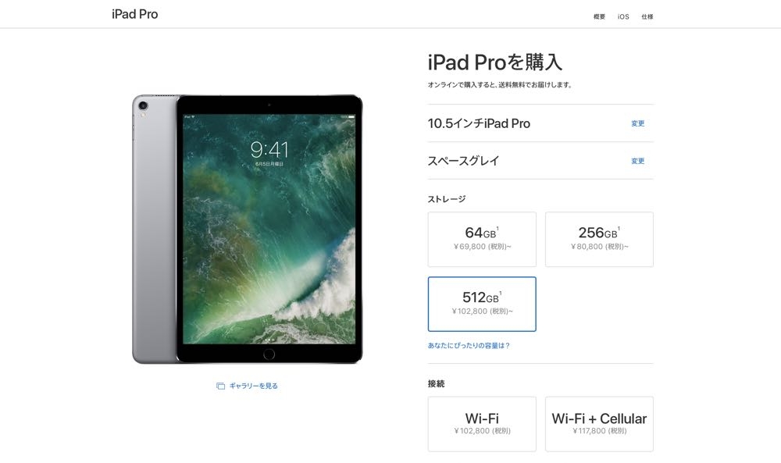Open the iOS tab in the header
Image resolution: width=781 pixels, height=463 pixels.
point(623,16)
